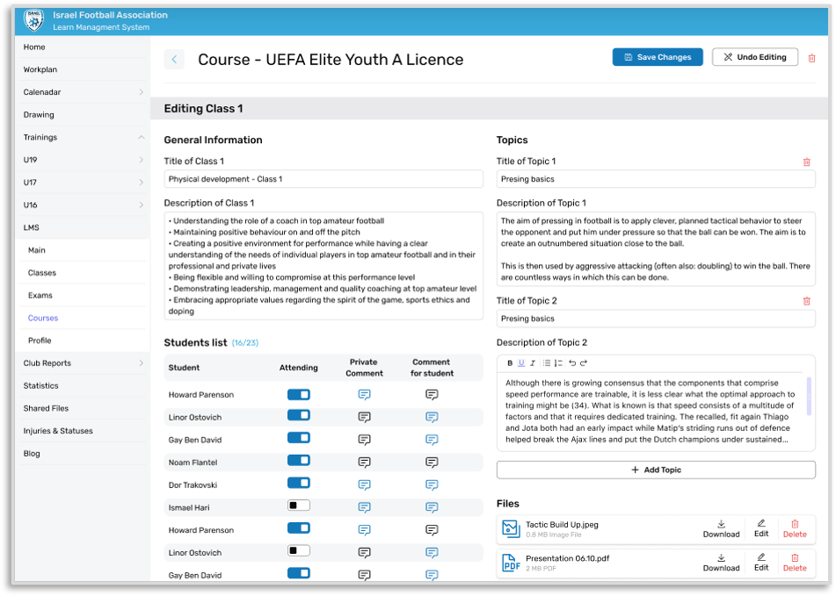This screenshot has height=596, width=836.
Task: Edit the Presentation 06.10.pdf file
Action: pos(761,563)
